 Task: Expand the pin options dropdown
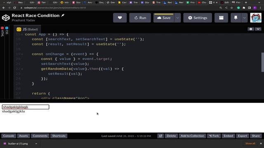pyautogui.click(x=245, y=18)
